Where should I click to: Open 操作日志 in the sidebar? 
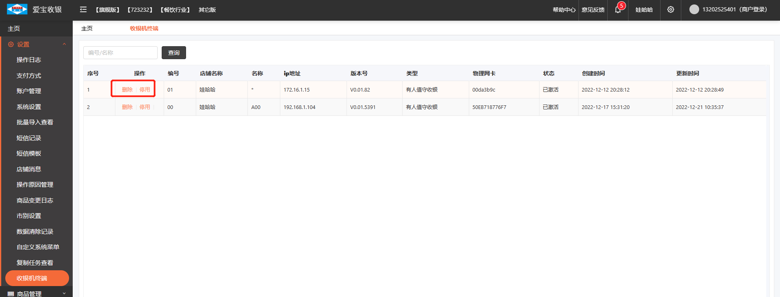pyautogui.click(x=28, y=60)
